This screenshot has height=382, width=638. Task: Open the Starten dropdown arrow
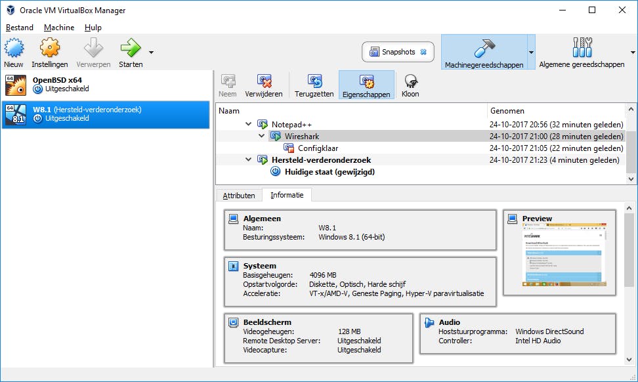pos(152,52)
